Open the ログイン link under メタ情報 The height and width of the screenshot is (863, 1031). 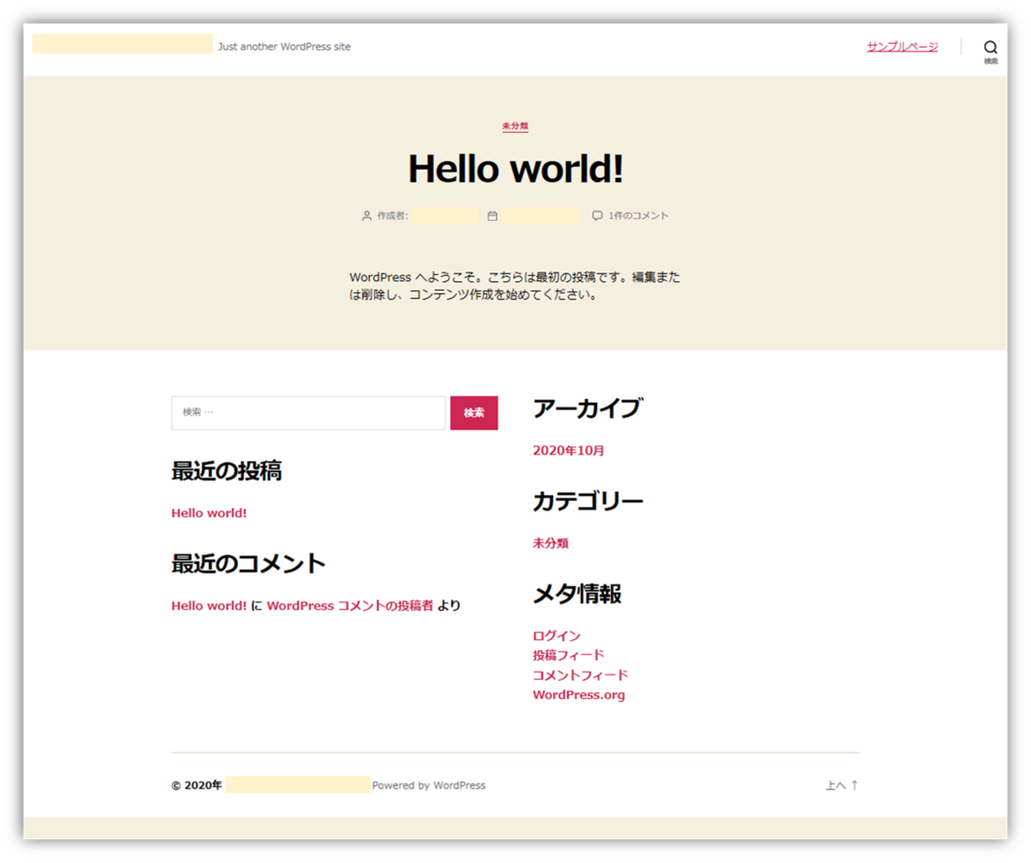[556, 635]
